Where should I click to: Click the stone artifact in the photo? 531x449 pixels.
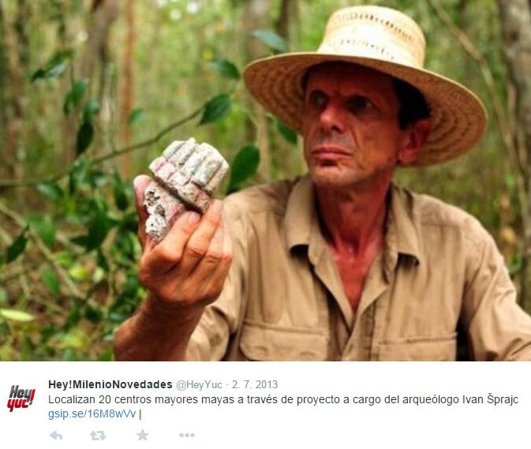click(x=185, y=188)
